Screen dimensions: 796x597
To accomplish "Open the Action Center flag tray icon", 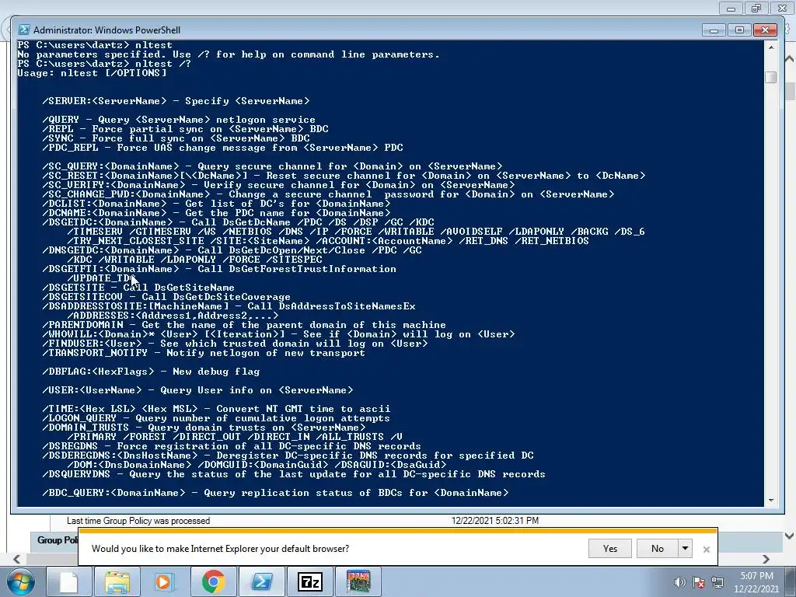I will pos(699,582).
